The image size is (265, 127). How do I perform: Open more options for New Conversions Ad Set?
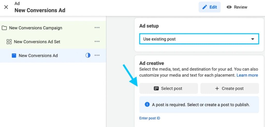pyautogui.click(x=97, y=42)
